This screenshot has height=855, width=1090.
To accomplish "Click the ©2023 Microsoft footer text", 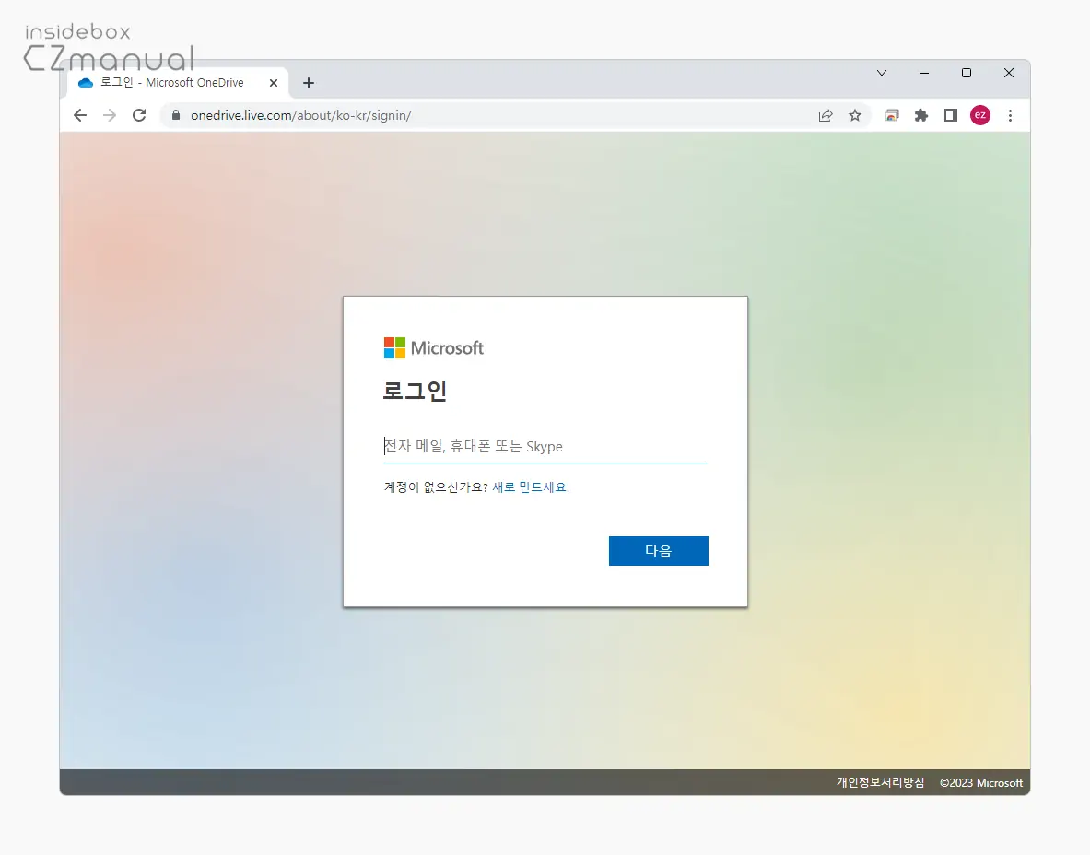I will [981, 783].
